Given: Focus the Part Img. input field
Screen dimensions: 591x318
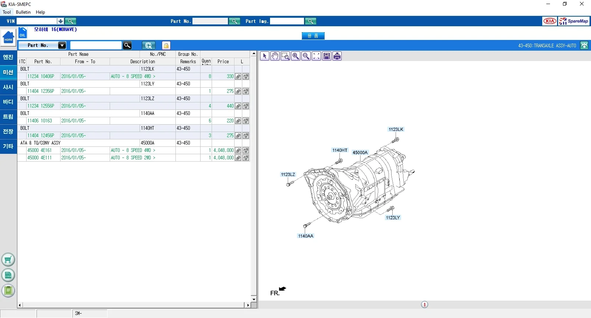Looking at the screenshot, I should click(287, 21).
